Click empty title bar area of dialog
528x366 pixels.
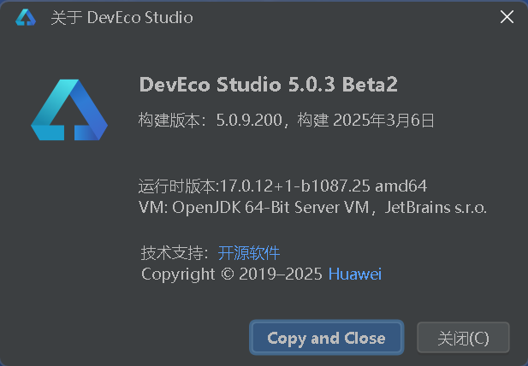tap(342, 17)
